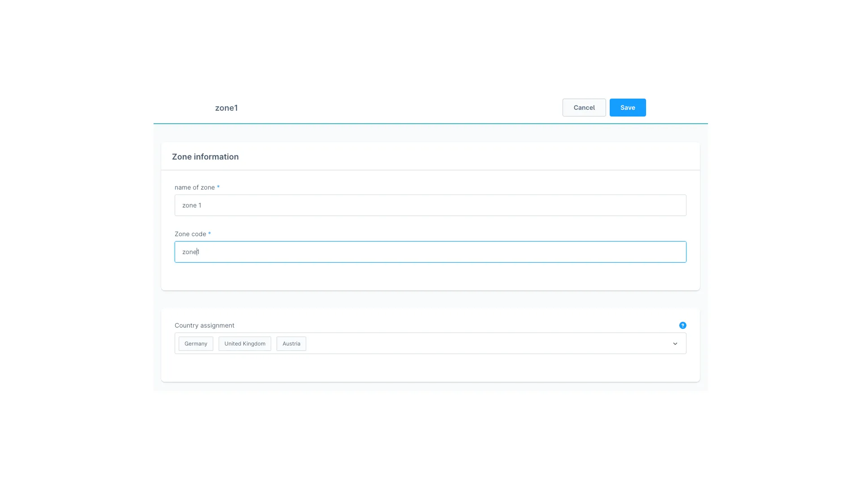862x484 pixels.
Task: Click the zone1 page title
Action: click(226, 108)
